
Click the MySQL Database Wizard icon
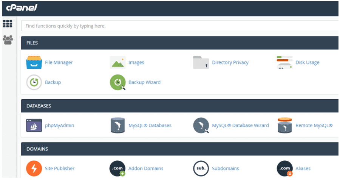(201, 125)
